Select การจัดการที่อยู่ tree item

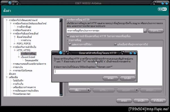coord(28,54)
